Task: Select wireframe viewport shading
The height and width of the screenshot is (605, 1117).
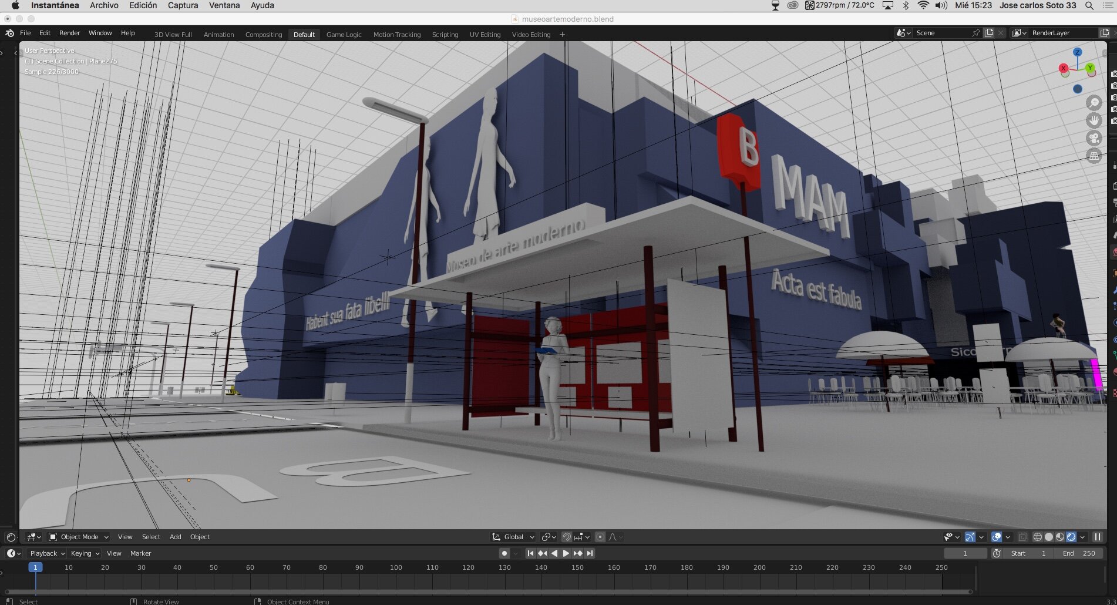Action: click(x=1038, y=537)
